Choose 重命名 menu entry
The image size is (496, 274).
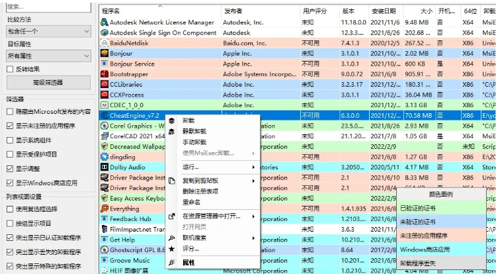(191, 202)
